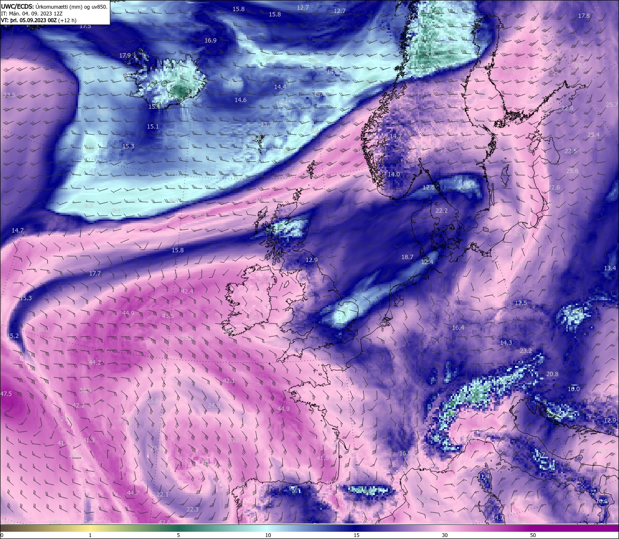Click the 25.4 value east of Finland
Screen dimensions: 619x539
(x=593, y=135)
